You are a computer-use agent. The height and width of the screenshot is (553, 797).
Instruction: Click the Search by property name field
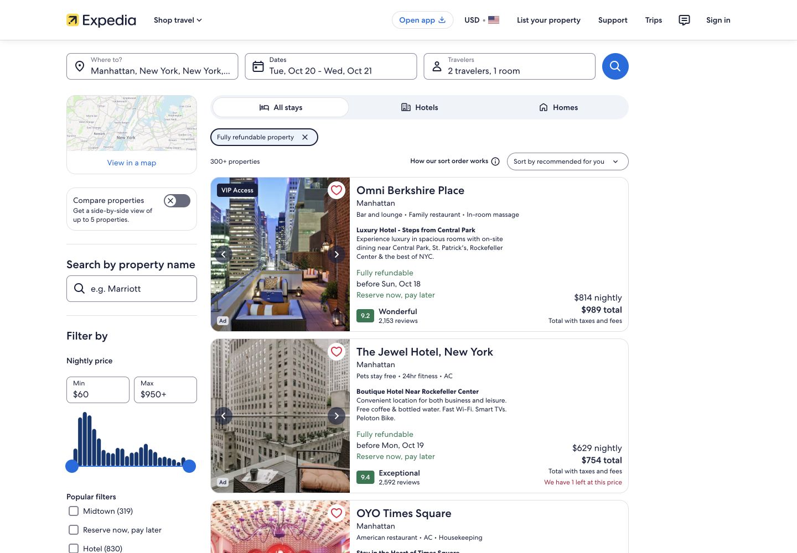132,289
